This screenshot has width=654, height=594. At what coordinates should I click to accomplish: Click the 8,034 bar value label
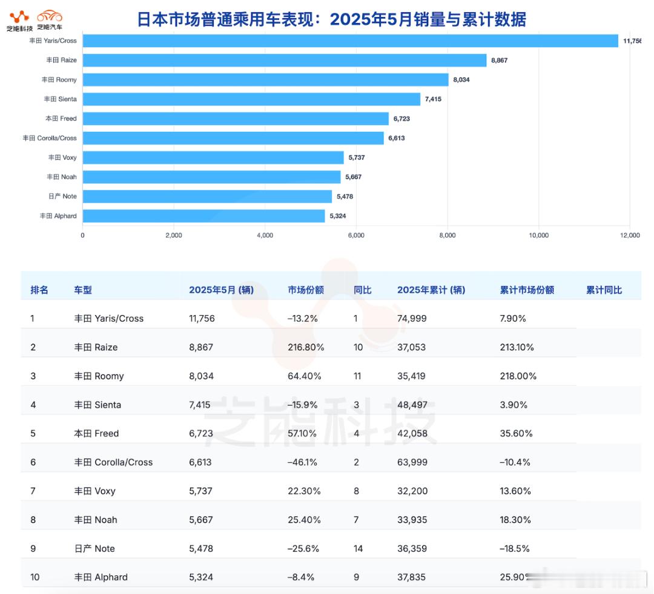[x=461, y=80]
